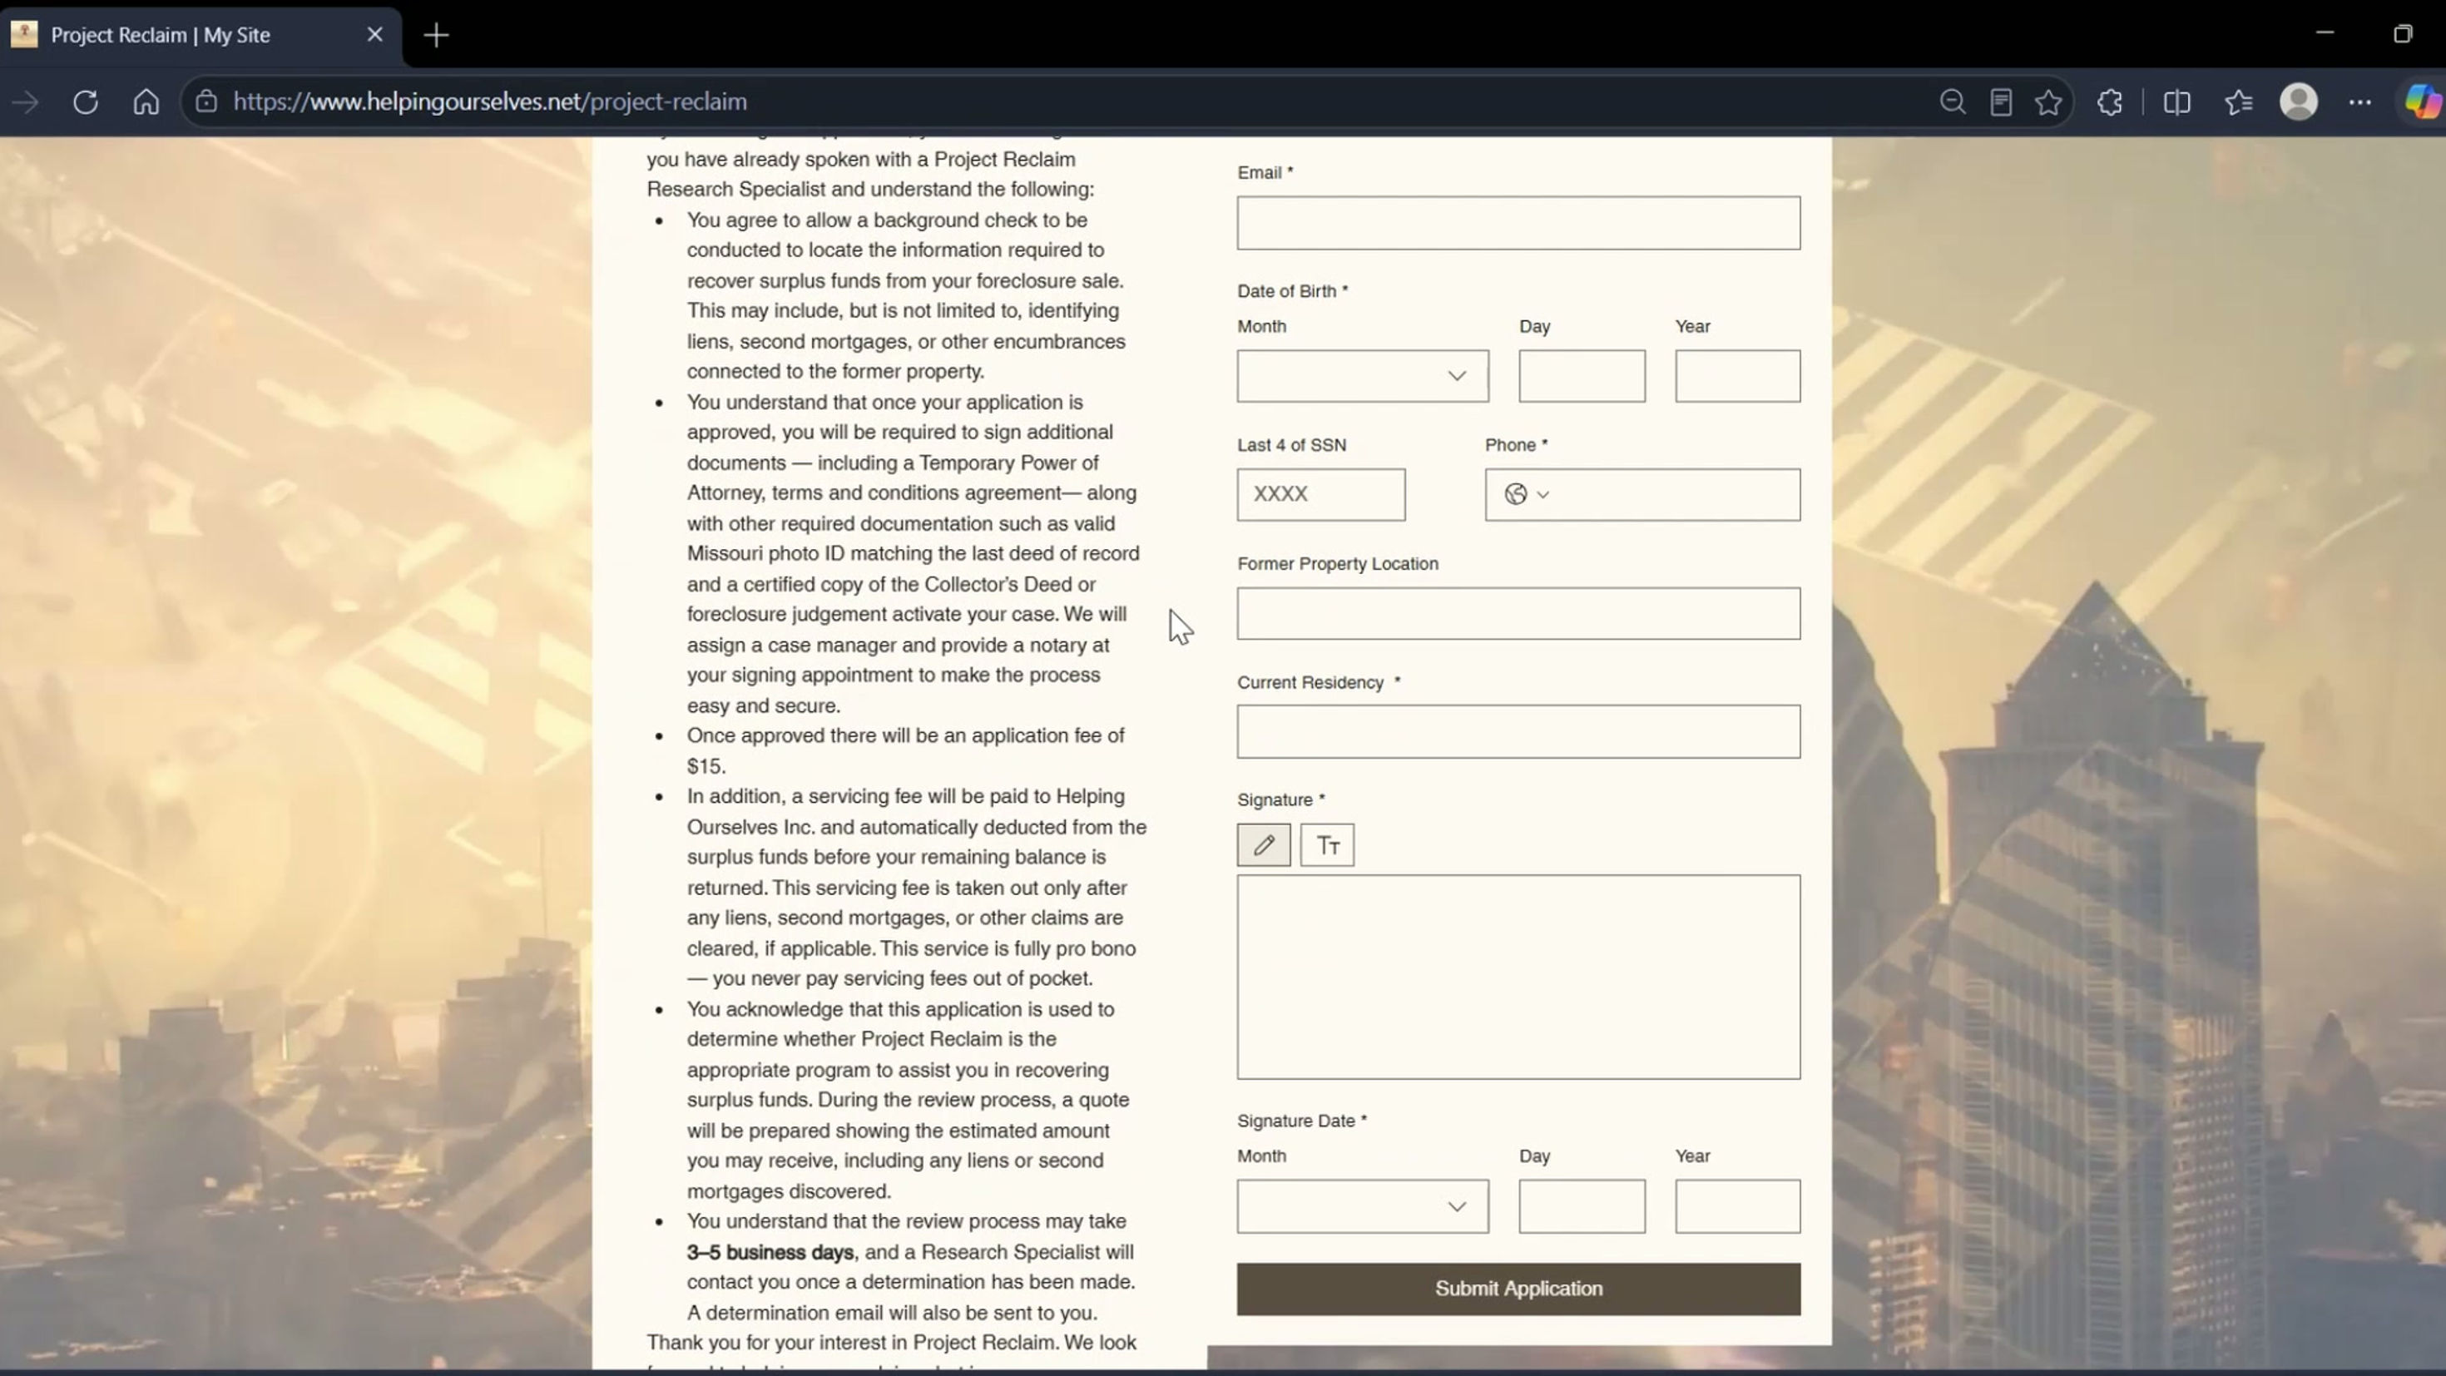
Task: Click Signature Date Year field
Action: 1738,1206
